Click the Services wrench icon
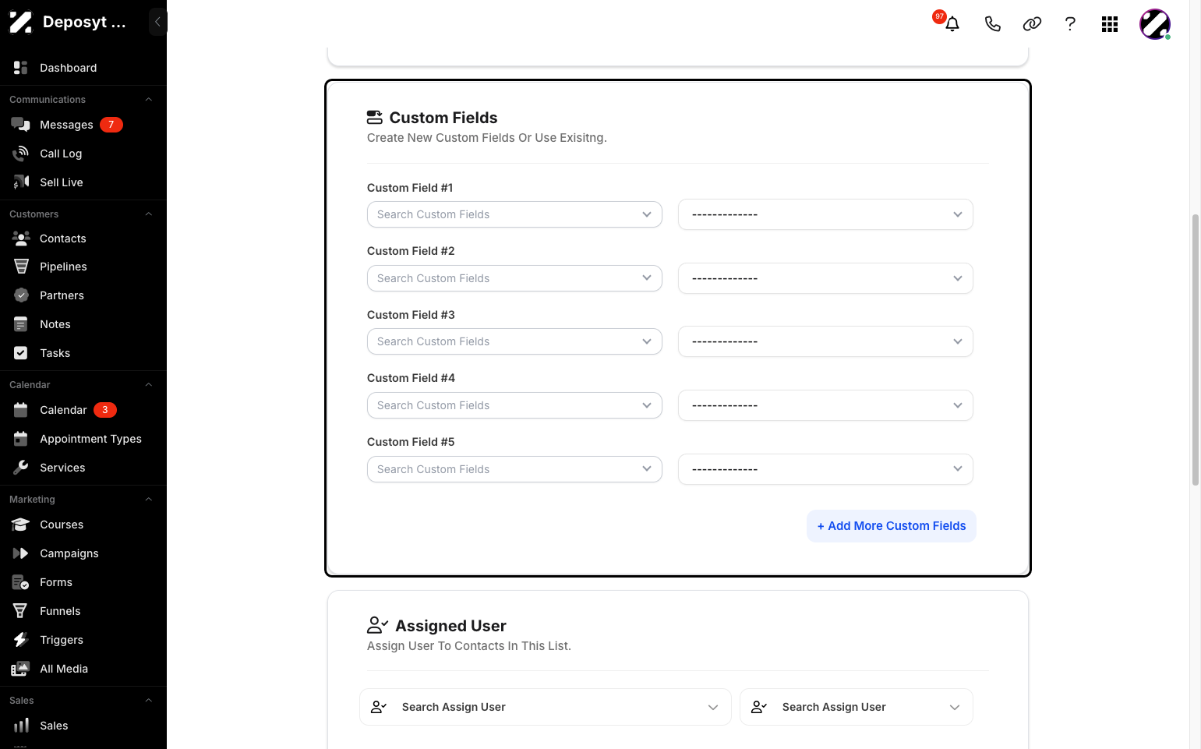1201x749 pixels. 21,468
